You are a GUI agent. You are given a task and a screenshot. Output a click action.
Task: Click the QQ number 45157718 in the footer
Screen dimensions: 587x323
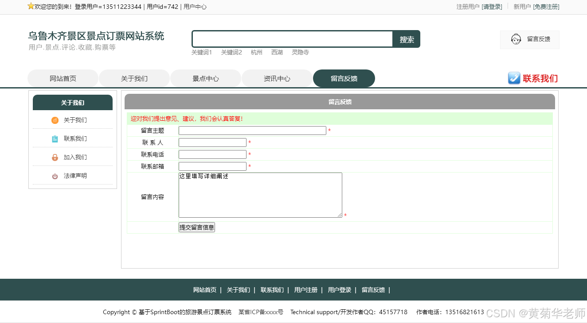pos(393,312)
